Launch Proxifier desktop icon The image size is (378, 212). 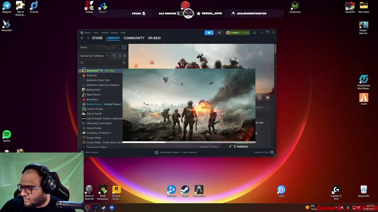click(34, 7)
